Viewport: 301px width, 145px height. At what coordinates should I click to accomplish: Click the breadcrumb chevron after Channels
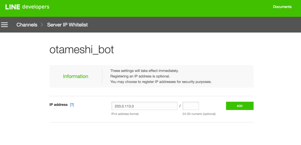click(x=42, y=25)
